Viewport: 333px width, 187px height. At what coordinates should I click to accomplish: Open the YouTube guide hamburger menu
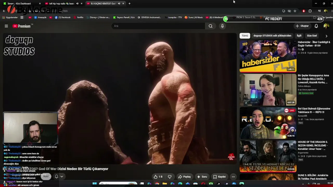(x=6, y=26)
